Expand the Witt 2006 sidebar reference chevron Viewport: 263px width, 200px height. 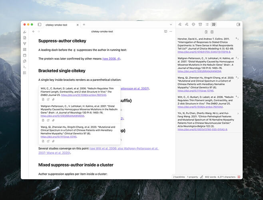click(x=238, y=97)
